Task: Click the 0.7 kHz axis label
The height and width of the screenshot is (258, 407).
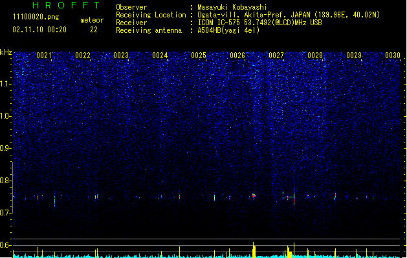Action: [x=5, y=213]
